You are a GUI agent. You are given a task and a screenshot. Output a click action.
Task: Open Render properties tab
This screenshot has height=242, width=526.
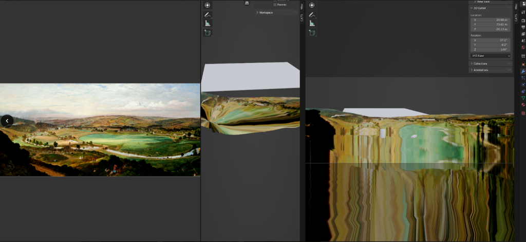click(x=523, y=20)
